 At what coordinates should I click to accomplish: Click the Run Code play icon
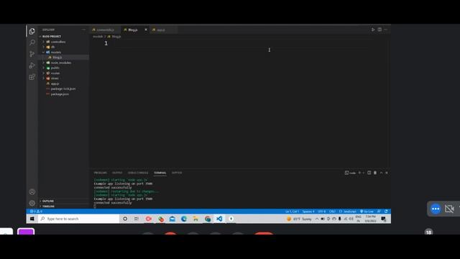click(373, 29)
